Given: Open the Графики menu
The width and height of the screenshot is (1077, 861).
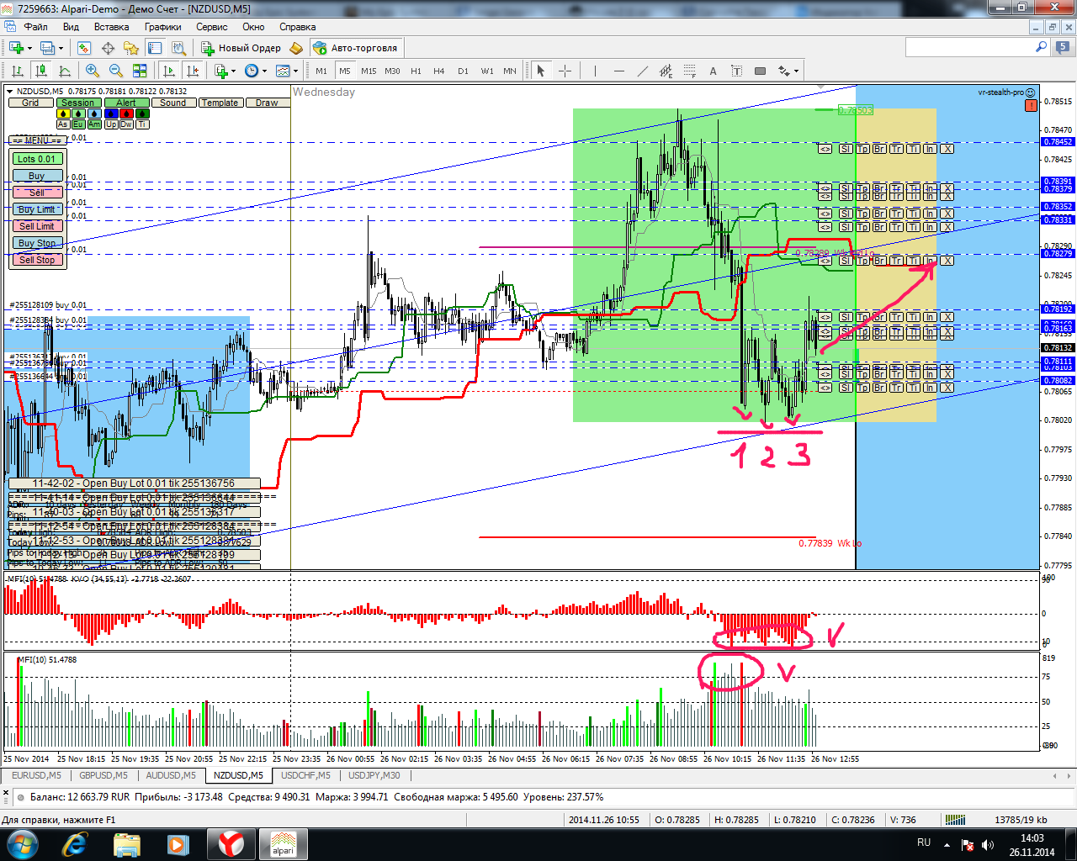Looking at the screenshot, I should (162, 27).
